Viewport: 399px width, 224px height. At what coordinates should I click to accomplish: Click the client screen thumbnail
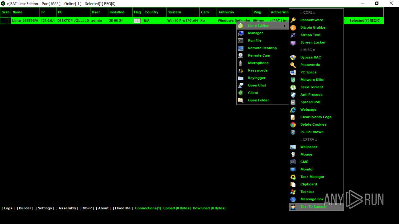[5, 21]
